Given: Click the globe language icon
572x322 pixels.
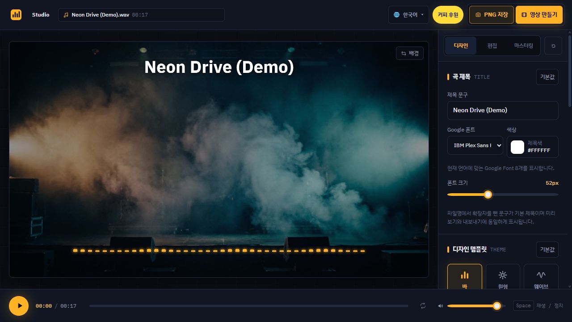Looking at the screenshot, I should click(x=396, y=15).
